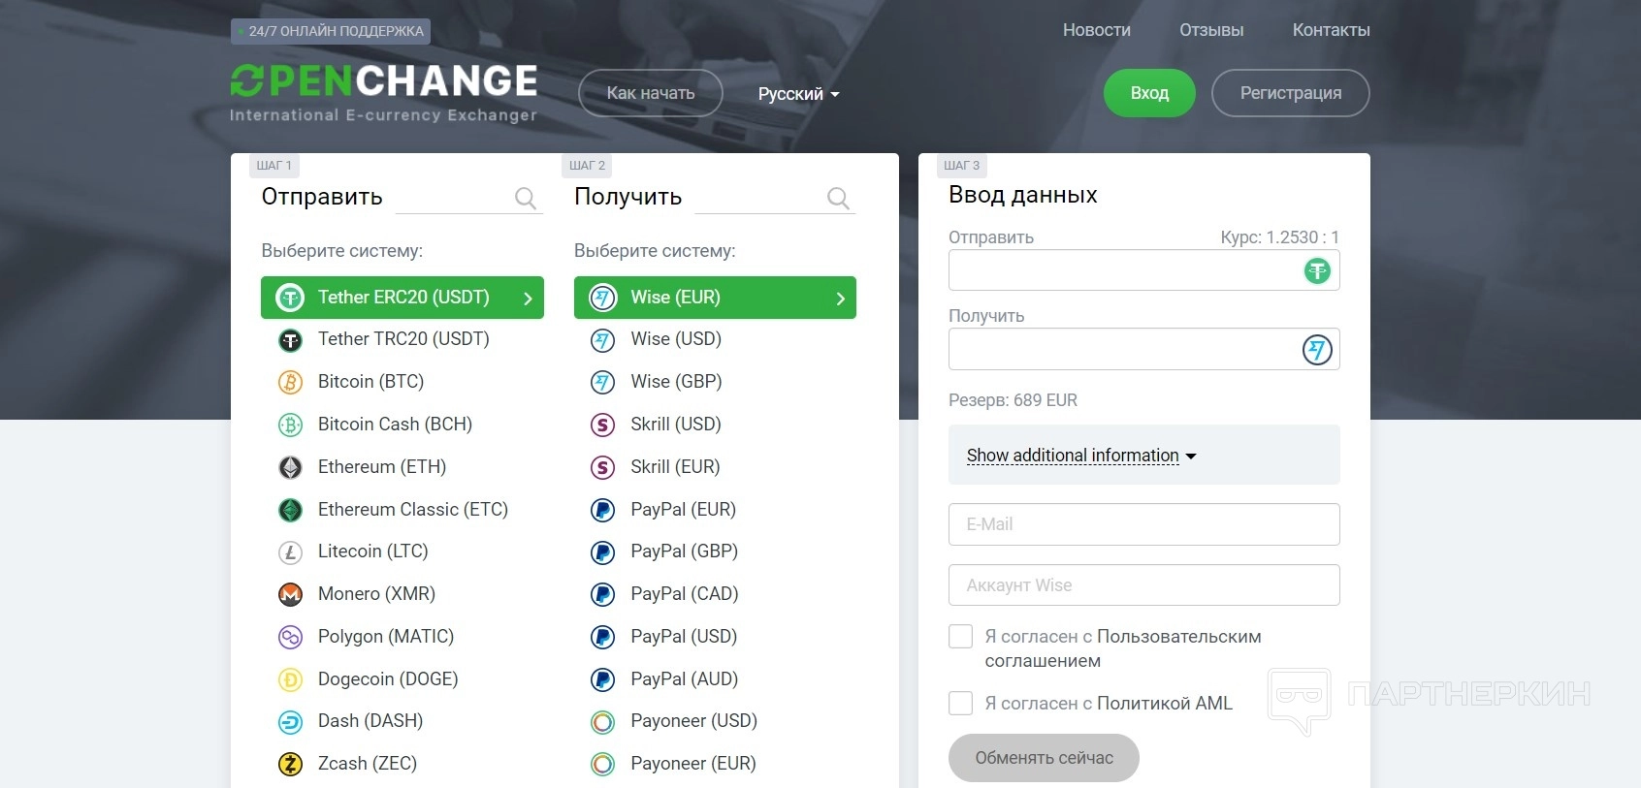Click the Как начать button
The image size is (1641, 788).
pos(651,93)
